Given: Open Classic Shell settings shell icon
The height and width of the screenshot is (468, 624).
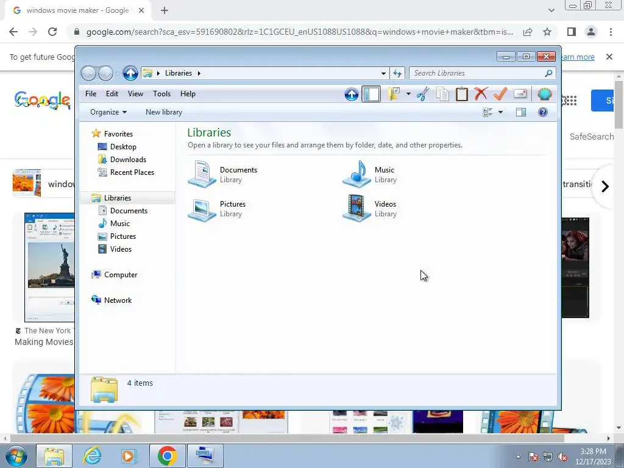Looking at the screenshot, I should click(544, 94).
